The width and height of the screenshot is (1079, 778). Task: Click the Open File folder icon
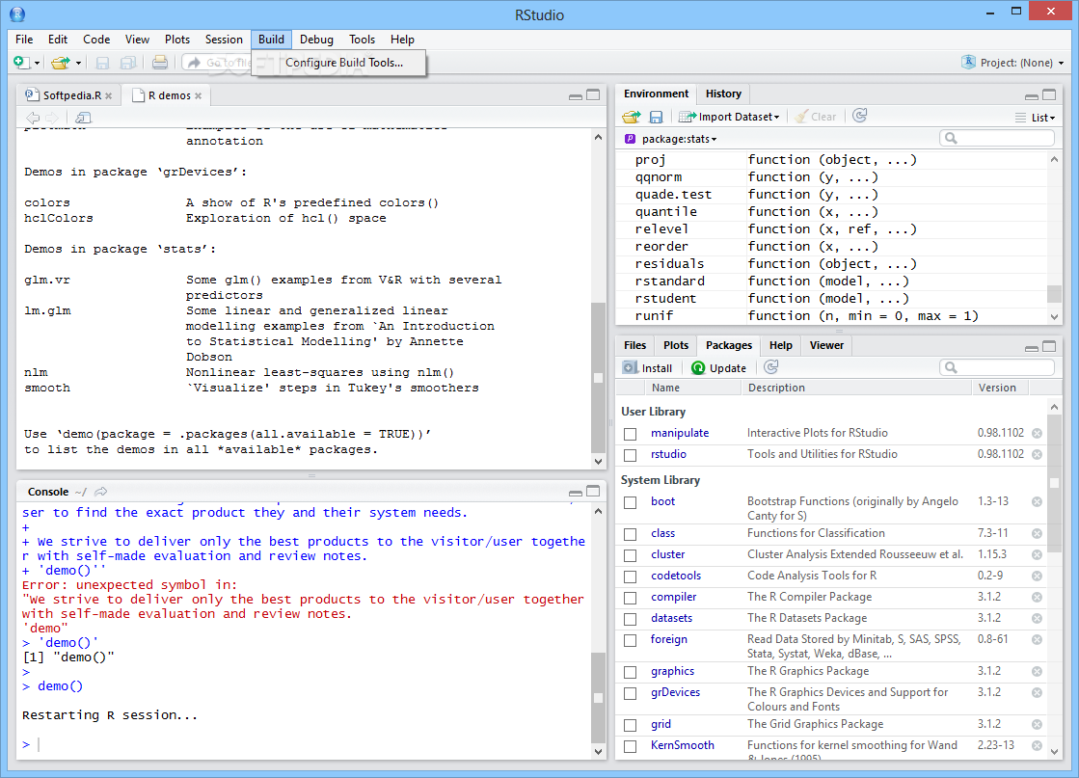coord(61,63)
